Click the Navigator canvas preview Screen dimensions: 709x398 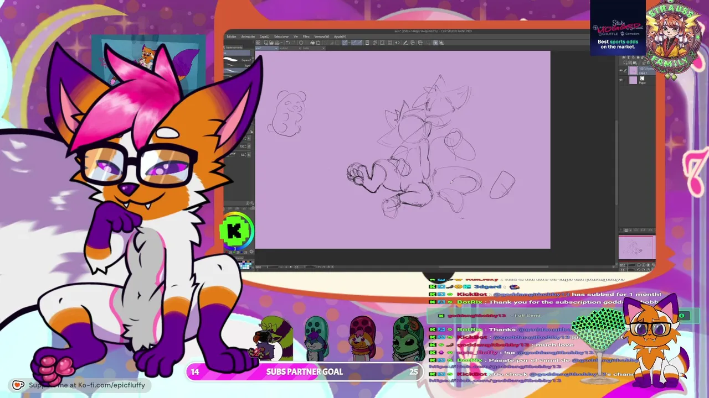pyautogui.click(x=636, y=247)
